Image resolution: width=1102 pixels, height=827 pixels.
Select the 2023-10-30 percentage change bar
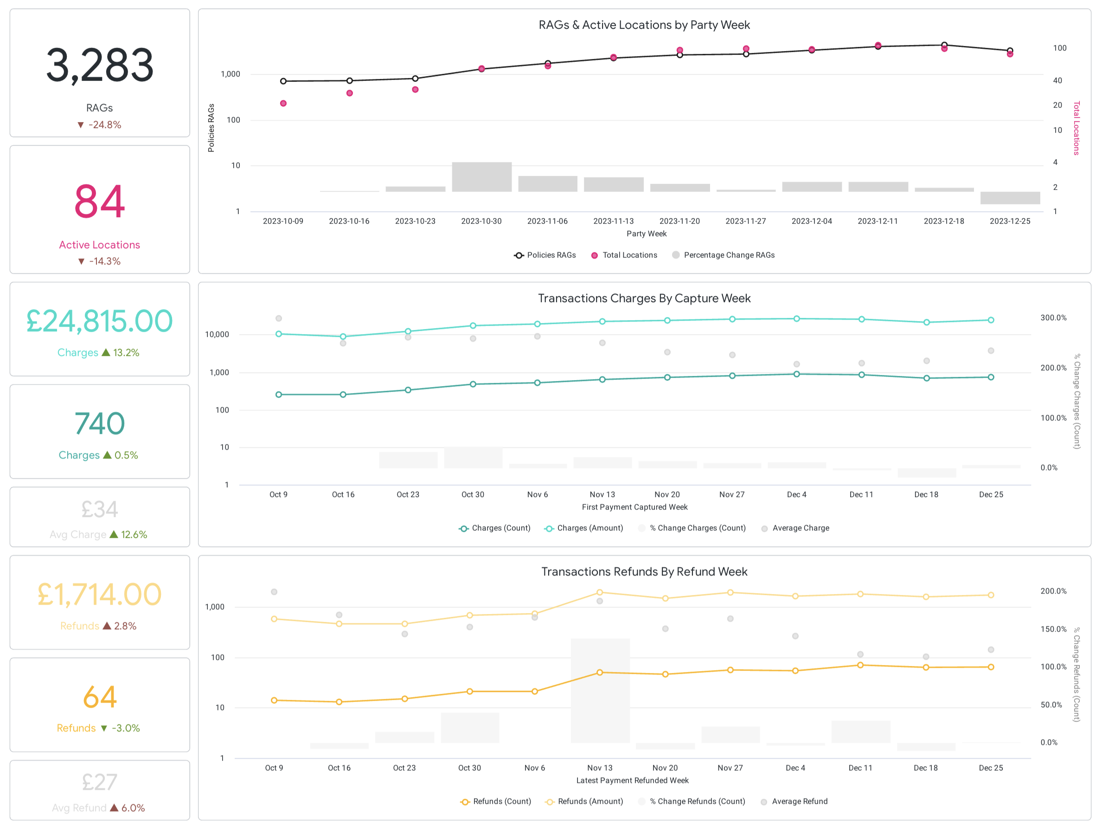[x=481, y=177]
